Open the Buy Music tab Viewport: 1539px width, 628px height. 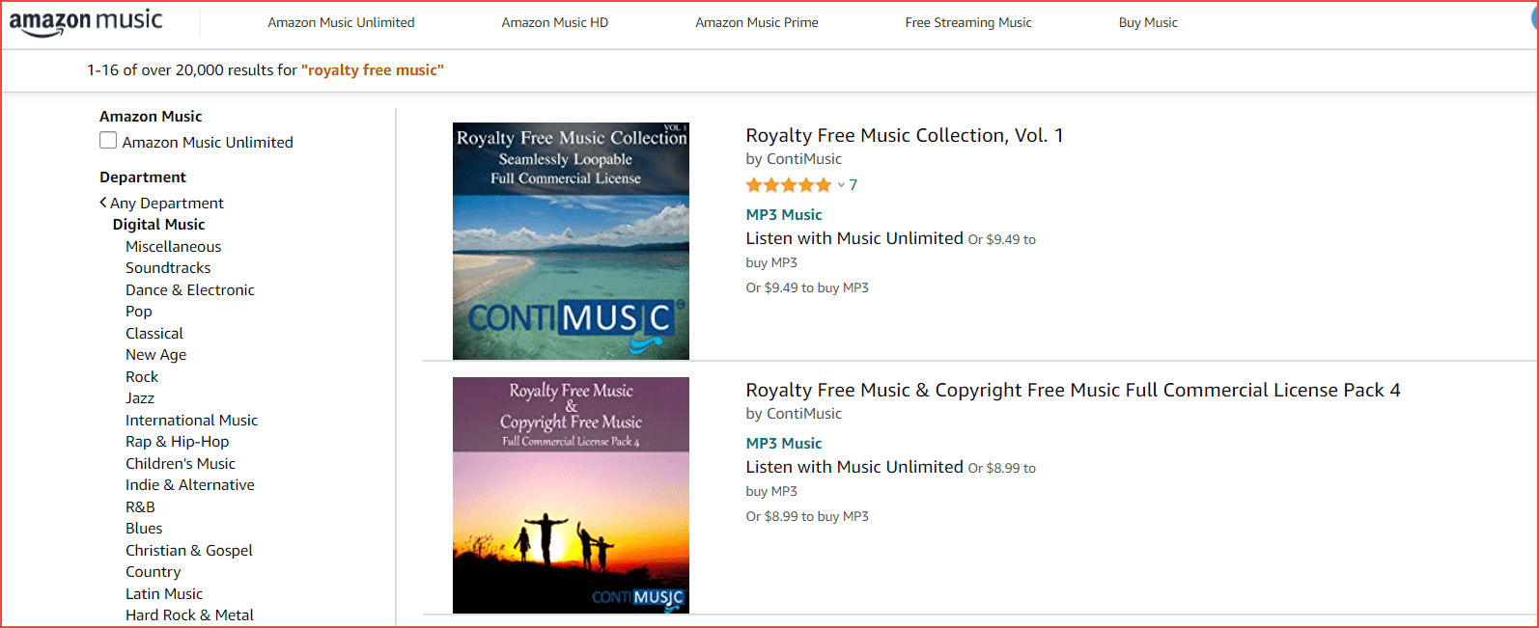click(1147, 22)
